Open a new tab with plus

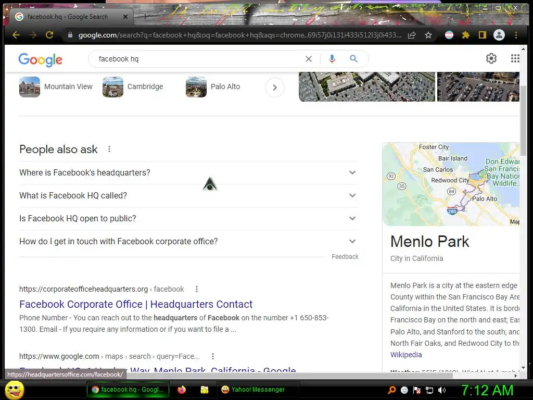[145, 16]
